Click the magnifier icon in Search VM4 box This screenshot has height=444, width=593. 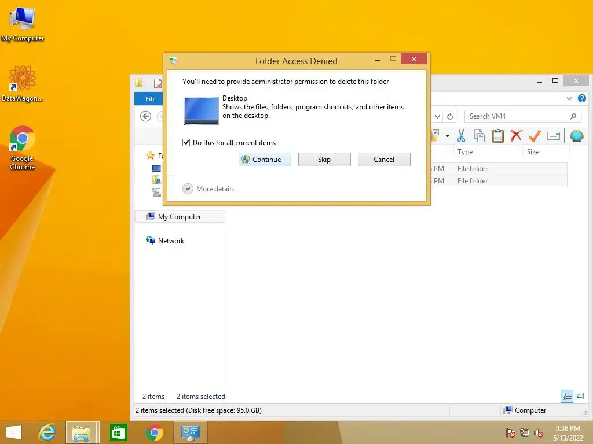coord(573,116)
